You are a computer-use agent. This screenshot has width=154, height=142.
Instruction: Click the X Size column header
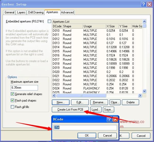coord(112,26)
